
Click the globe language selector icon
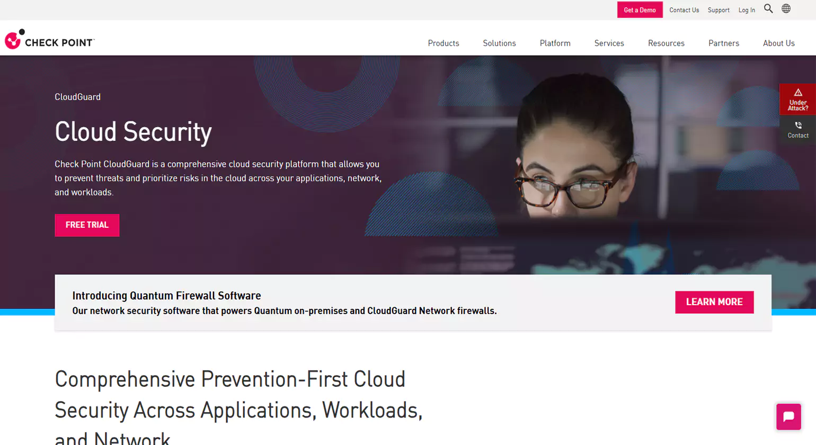click(785, 8)
